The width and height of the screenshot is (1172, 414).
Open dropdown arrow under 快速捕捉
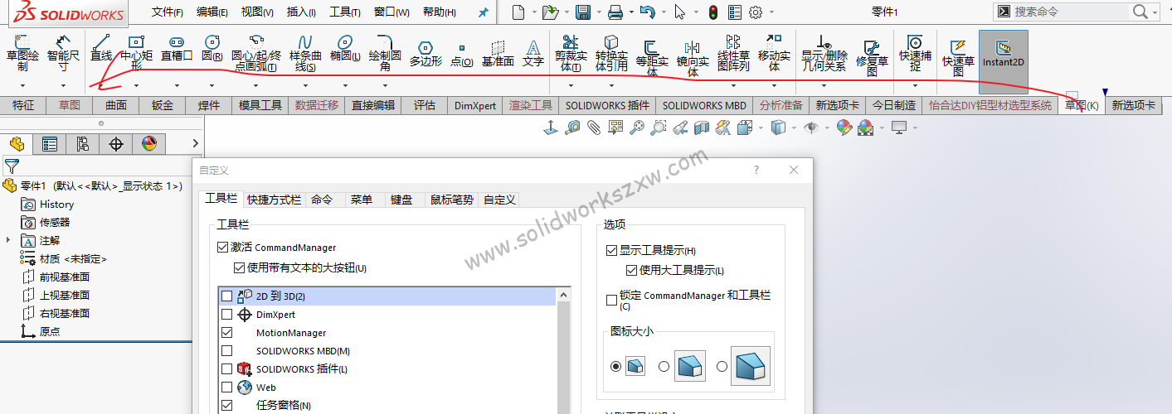(x=915, y=85)
